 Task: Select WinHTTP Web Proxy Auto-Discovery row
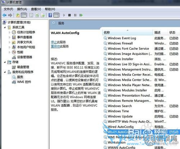[x=141, y=122]
